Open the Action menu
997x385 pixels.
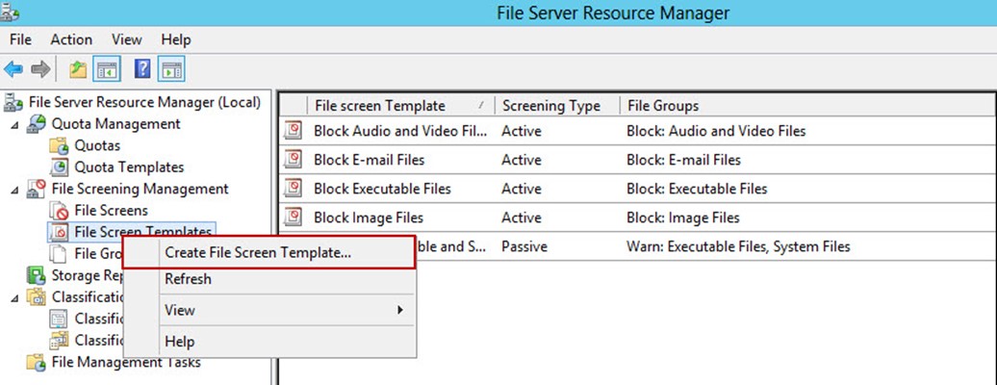71,39
